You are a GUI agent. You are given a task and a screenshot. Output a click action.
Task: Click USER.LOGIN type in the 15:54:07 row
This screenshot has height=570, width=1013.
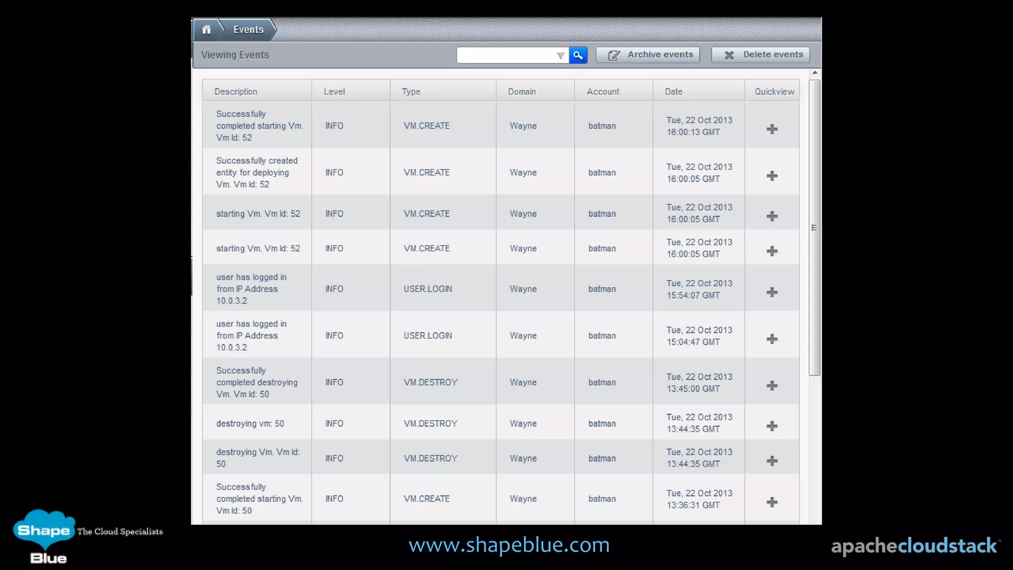click(x=428, y=289)
